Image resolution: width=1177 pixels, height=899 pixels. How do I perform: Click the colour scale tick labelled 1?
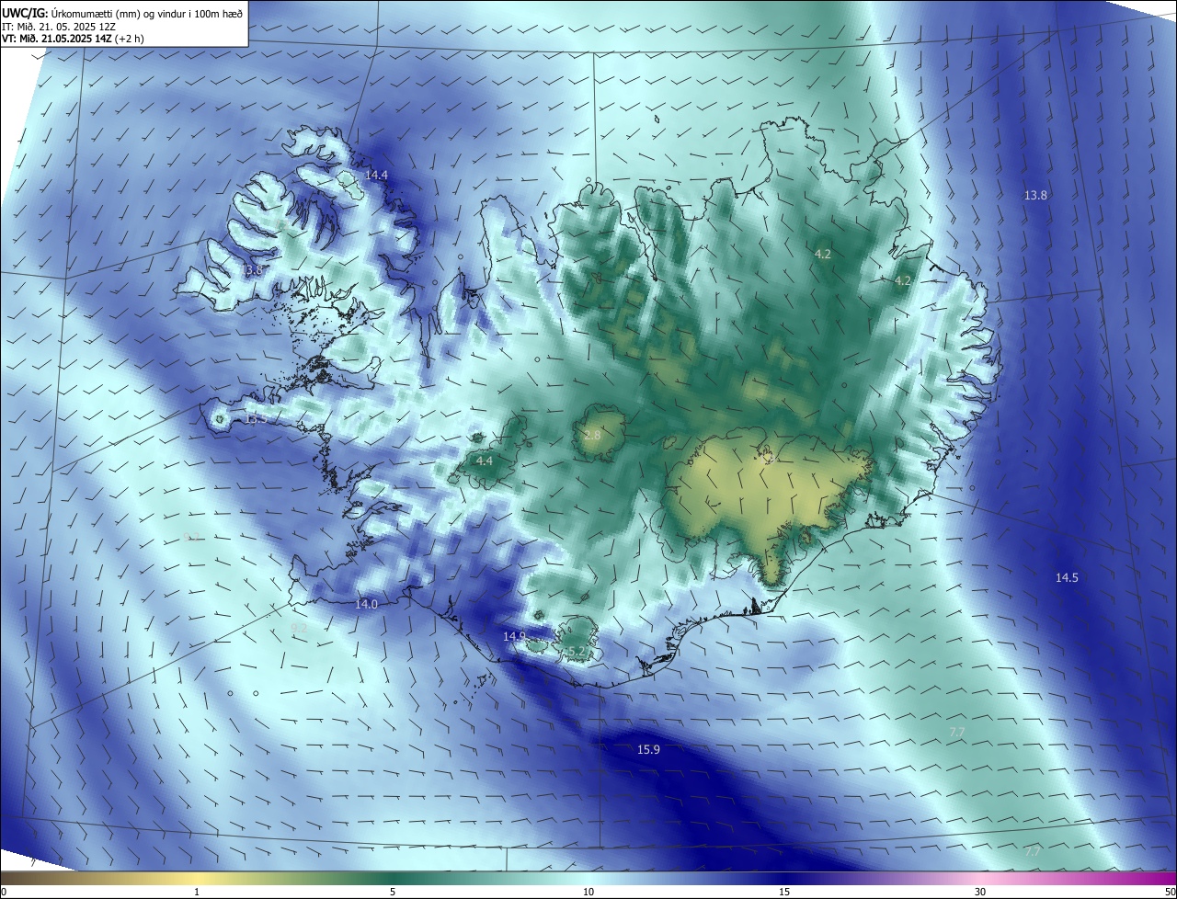click(197, 892)
